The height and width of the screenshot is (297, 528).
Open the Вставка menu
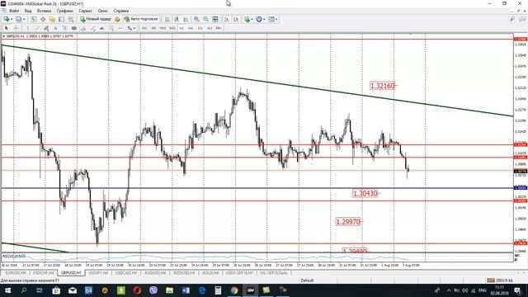pos(44,11)
